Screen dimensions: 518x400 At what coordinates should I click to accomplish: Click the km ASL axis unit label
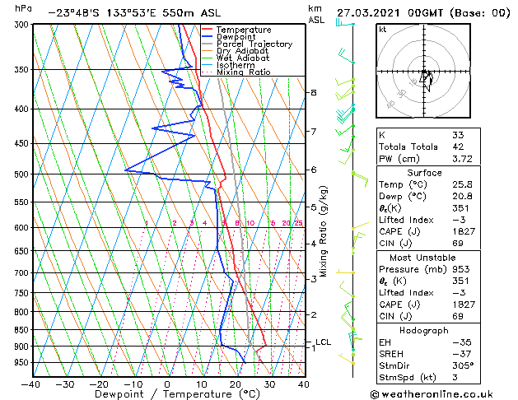[x=316, y=14]
